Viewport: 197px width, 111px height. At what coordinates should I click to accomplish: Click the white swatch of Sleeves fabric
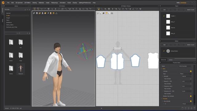168,27
